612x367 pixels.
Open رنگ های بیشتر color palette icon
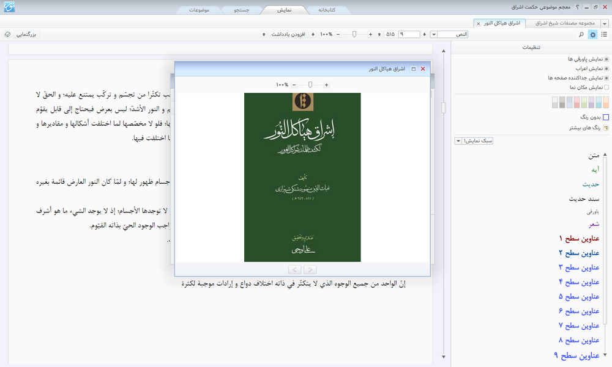coord(606,128)
